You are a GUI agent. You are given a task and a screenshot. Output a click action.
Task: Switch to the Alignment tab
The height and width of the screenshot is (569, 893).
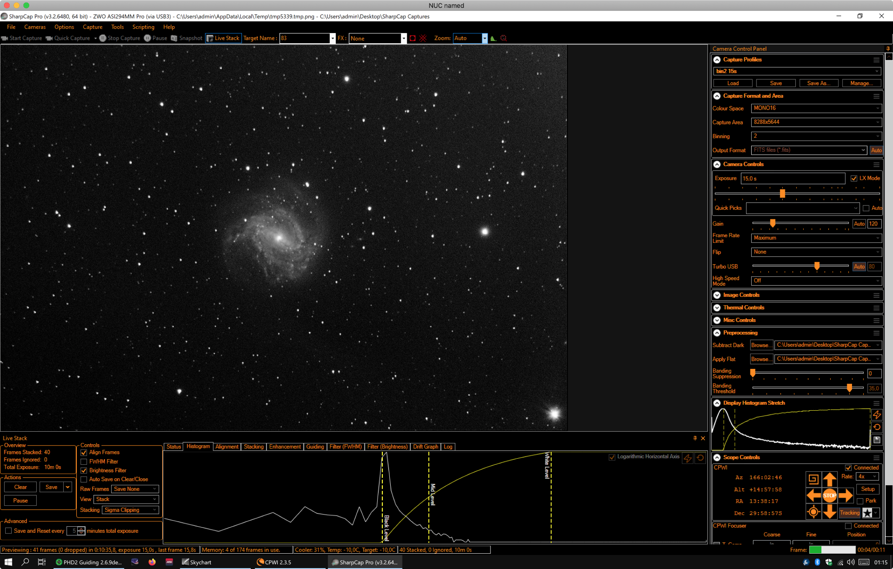tap(227, 447)
